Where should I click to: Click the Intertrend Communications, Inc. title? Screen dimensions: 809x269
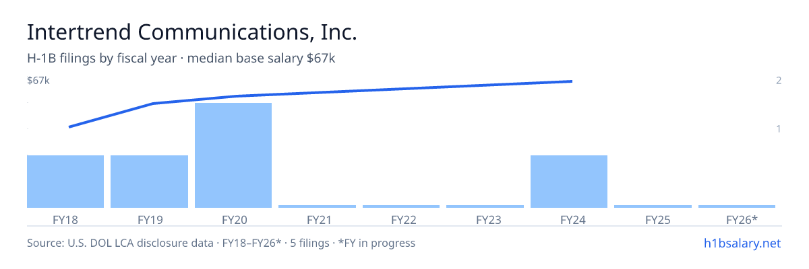click(191, 32)
